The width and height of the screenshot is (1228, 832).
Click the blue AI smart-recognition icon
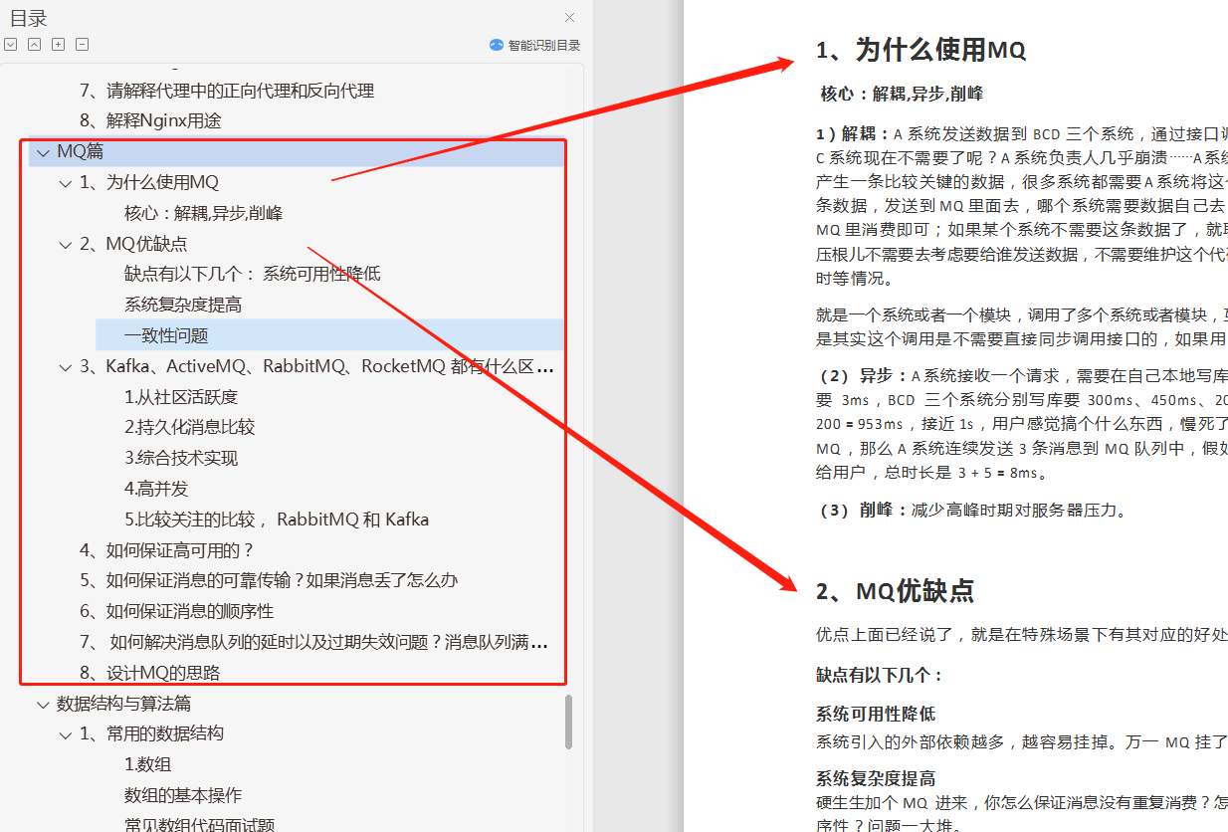pyautogui.click(x=495, y=44)
